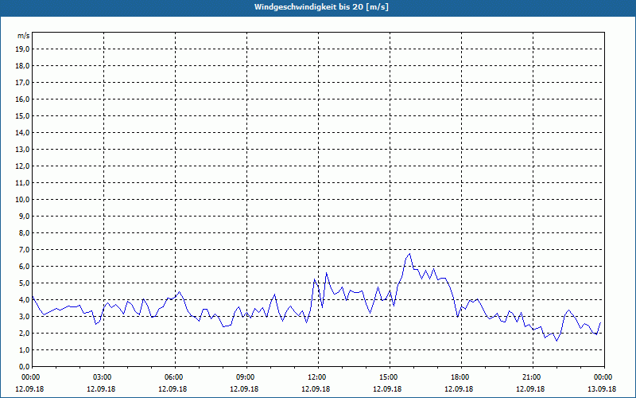Select the '09:00' x-axis time label
The image size is (636, 398).
pos(245,377)
